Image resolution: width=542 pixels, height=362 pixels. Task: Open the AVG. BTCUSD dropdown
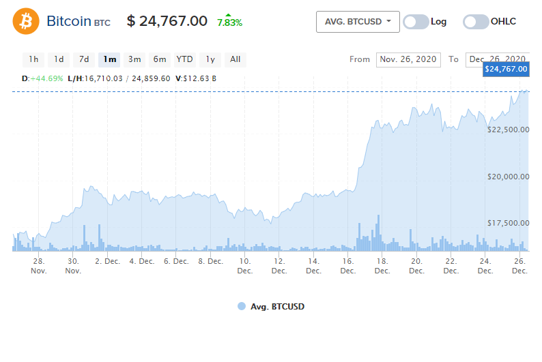358,22
